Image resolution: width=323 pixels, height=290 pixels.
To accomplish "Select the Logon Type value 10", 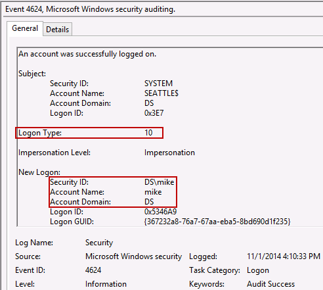I will pyautogui.click(x=148, y=133).
